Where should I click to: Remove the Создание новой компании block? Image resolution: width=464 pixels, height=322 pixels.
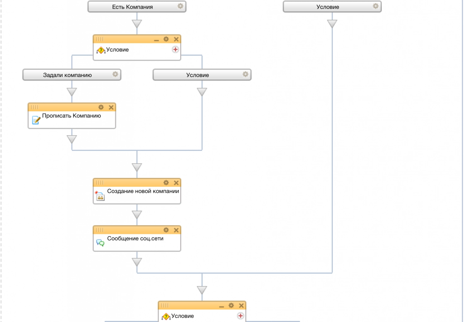pyautogui.click(x=176, y=183)
